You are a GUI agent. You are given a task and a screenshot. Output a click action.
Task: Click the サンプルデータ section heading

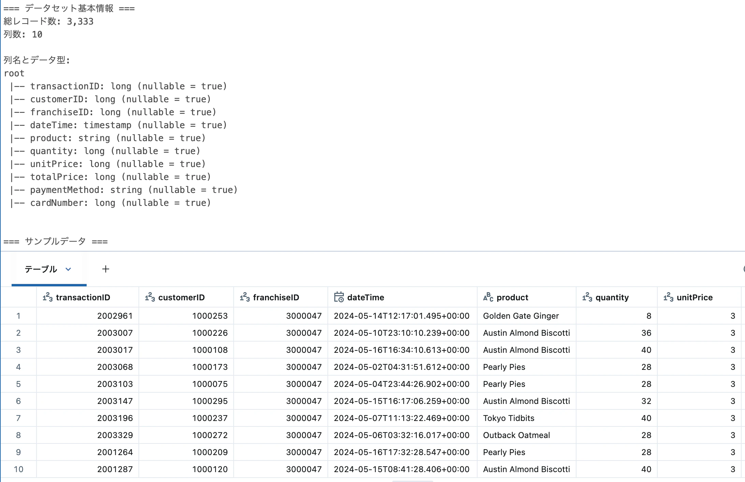[x=56, y=241]
